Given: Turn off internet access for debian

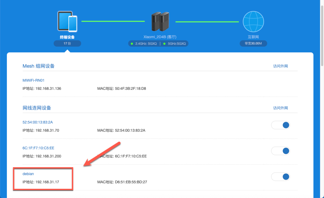Looking at the screenshot, I should point(280,176).
